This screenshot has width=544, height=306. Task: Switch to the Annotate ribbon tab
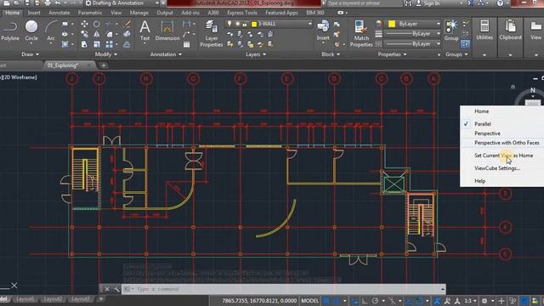click(59, 13)
